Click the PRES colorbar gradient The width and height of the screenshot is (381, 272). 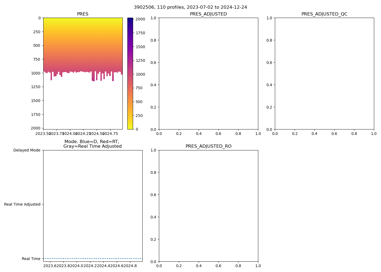click(x=130, y=73)
